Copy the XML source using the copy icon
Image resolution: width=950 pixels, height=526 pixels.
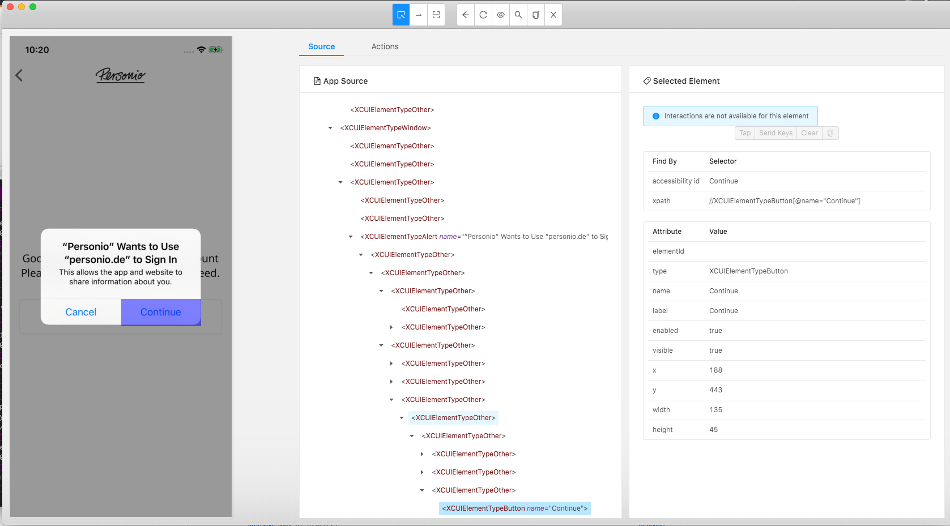tap(535, 15)
